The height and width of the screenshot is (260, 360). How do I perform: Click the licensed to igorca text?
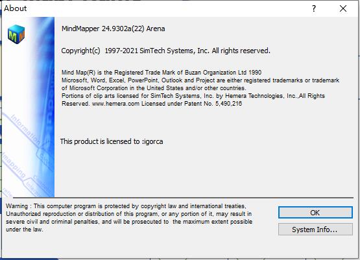112,141
